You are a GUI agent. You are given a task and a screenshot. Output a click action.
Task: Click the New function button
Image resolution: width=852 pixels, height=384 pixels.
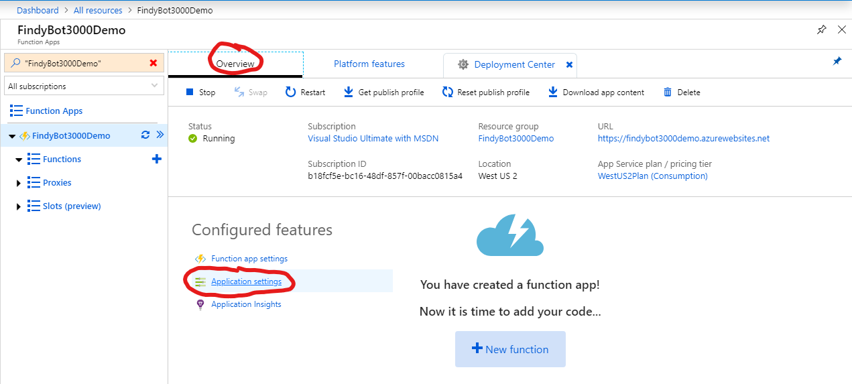pyautogui.click(x=510, y=349)
